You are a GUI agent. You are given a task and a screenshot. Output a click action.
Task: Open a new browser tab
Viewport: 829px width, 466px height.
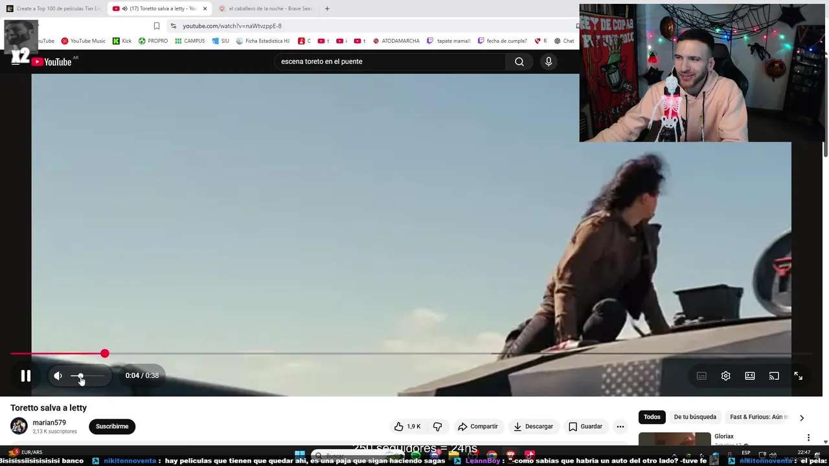click(327, 8)
